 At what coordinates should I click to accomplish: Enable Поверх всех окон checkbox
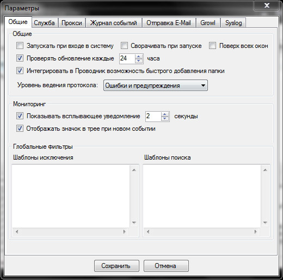tap(212, 46)
